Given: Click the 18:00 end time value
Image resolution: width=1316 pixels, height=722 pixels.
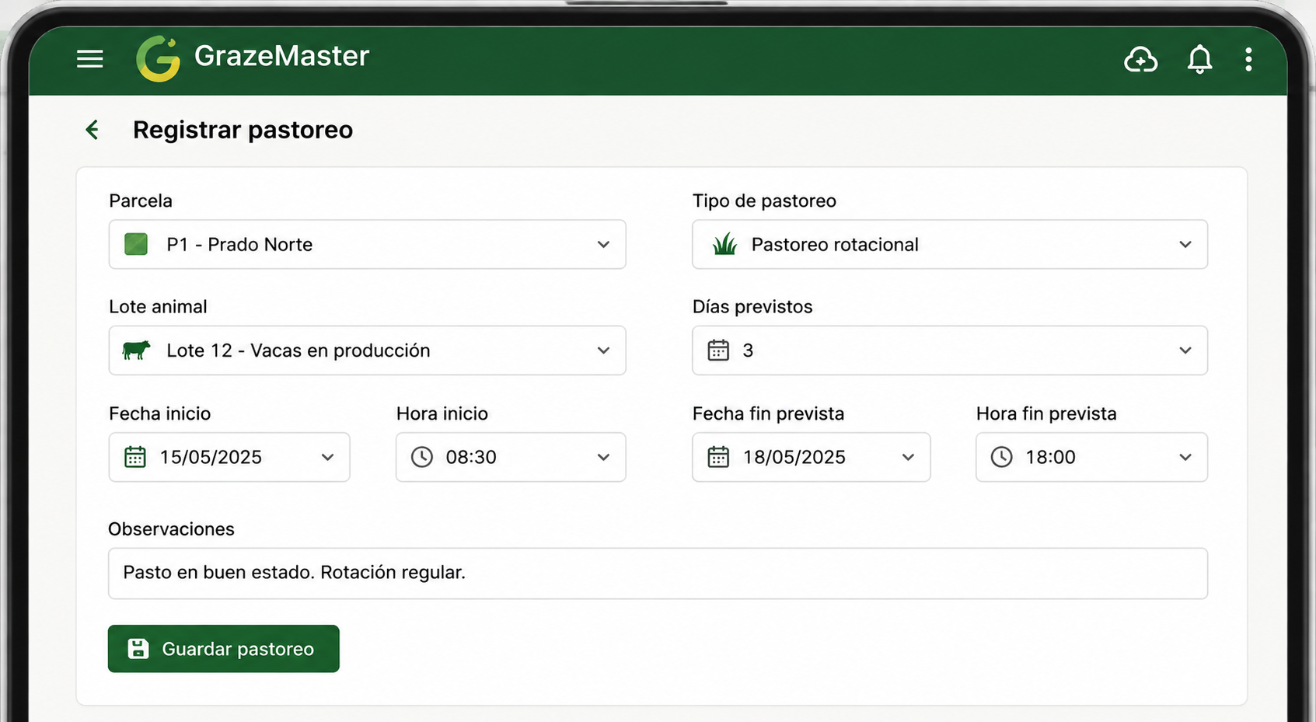Looking at the screenshot, I should [1050, 457].
